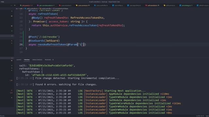Click the users.service.ts tab file icon
This screenshot has height=117, width=209.
(x=76, y=6)
